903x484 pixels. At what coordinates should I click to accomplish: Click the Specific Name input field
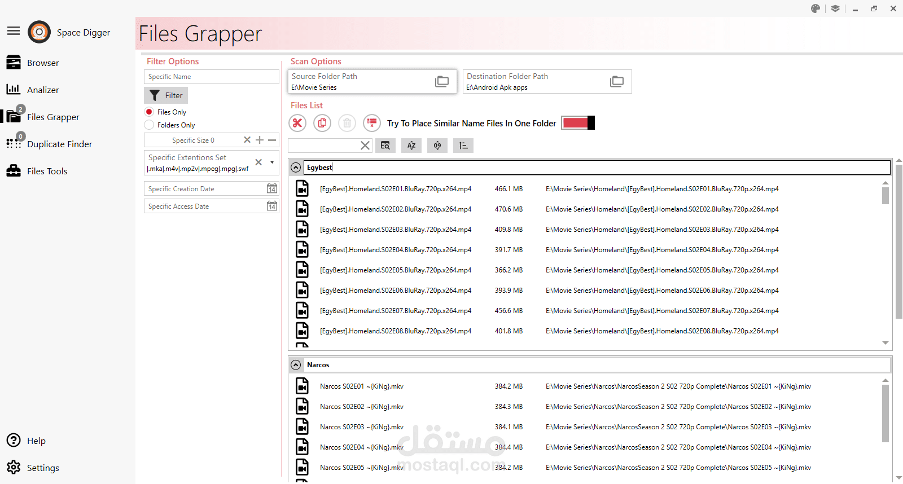click(x=212, y=77)
